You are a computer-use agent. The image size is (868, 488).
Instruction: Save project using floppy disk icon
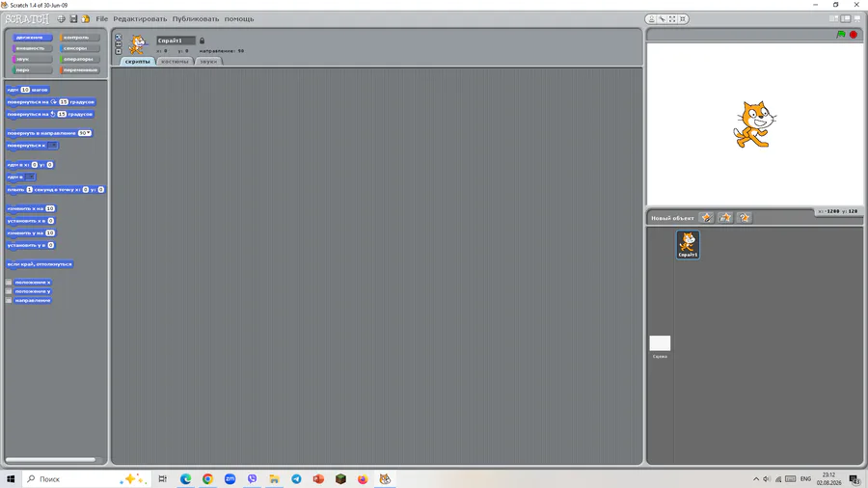[x=73, y=19]
